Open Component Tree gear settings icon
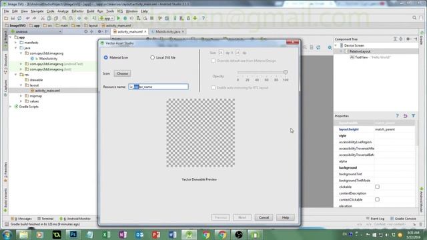Image resolution: width=427 pixels, height=240 pixels. click(408, 39)
